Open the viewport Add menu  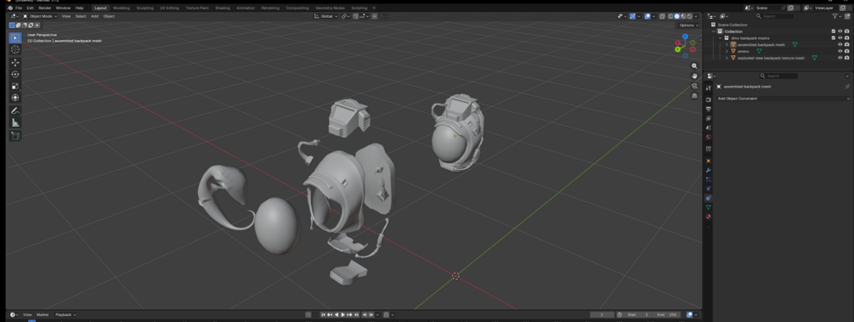point(95,16)
